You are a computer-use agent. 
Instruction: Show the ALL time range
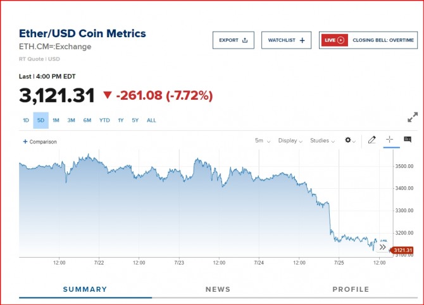click(151, 120)
